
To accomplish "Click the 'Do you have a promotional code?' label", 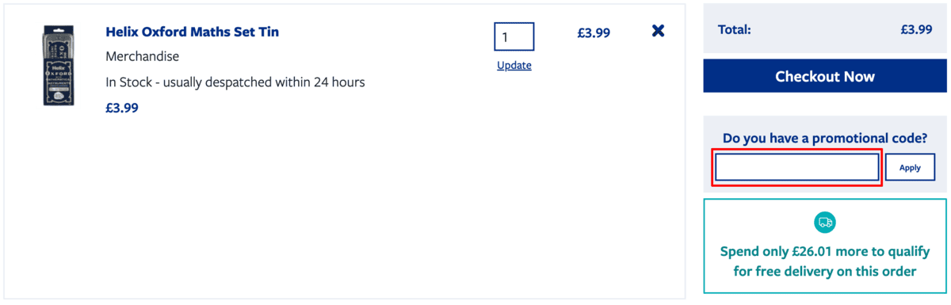I will coord(825,138).
